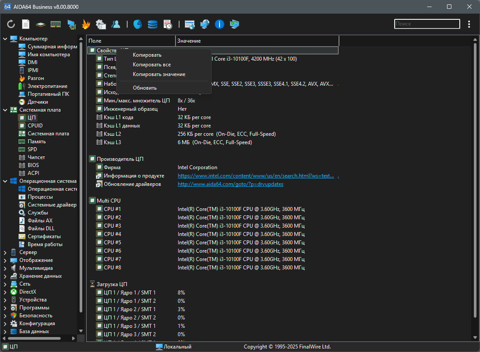Open the gear with checklist toolbar icon
Viewport: 480px width, 352px height.
pyautogui.click(x=101, y=24)
